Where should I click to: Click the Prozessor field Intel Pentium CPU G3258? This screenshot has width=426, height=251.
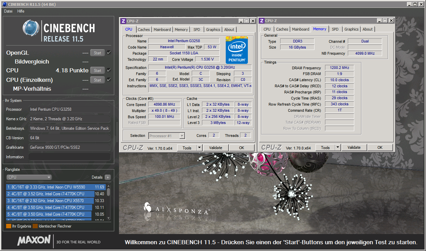tap(69, 109)
